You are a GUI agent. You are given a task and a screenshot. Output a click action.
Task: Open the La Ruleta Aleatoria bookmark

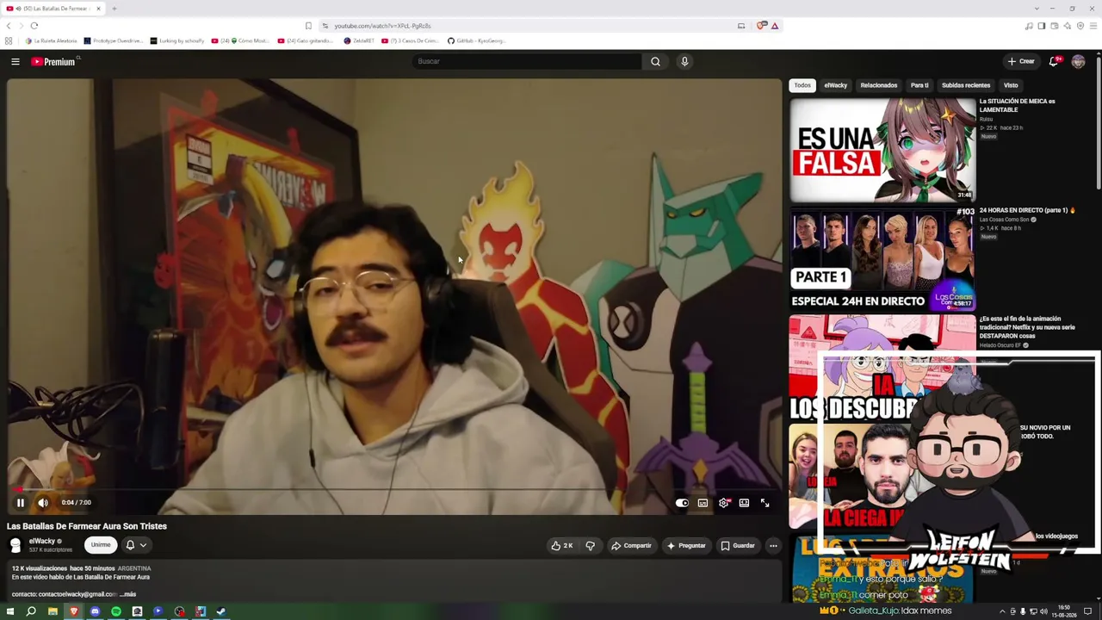click(51, 40)
